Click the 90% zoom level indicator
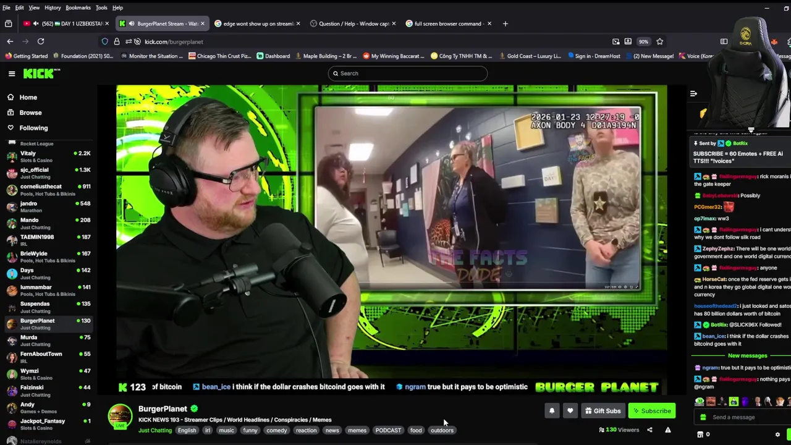791x445 pixels. [644, 41]
